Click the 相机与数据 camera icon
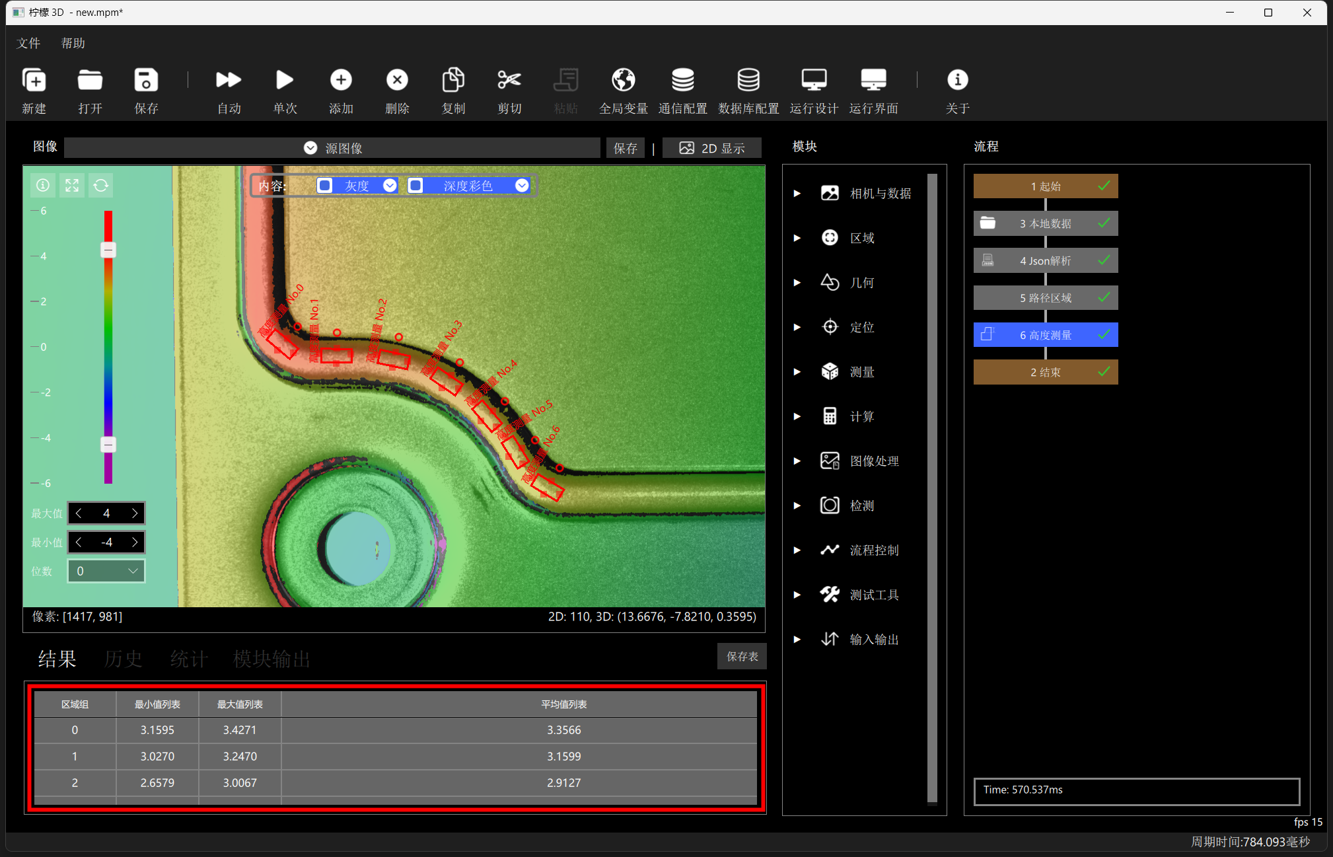The image size is (1333, 857). (x=830, y=193)
